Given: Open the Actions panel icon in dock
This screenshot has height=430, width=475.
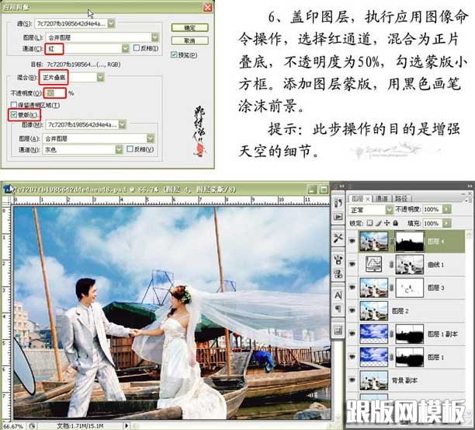Looking at the screenshot, I should (x=338, y=217).
